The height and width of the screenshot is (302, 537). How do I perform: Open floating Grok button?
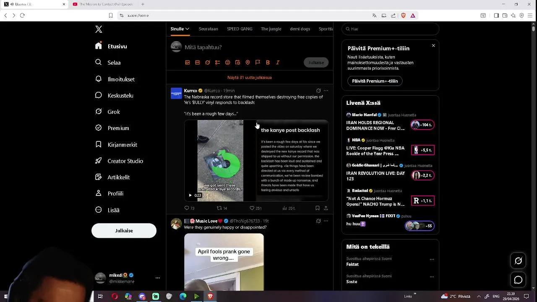coord(518,261)
